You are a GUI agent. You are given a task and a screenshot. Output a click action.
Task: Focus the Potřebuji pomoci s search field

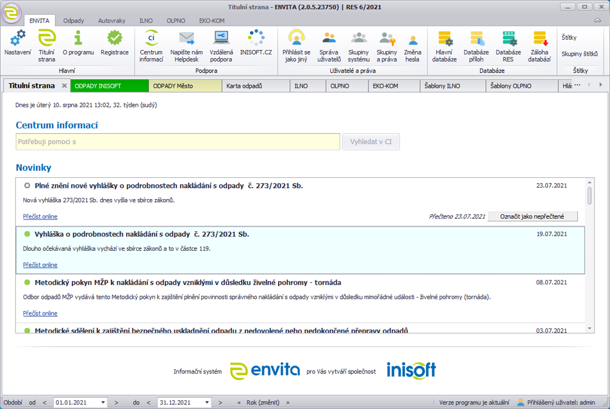[177, 142]
